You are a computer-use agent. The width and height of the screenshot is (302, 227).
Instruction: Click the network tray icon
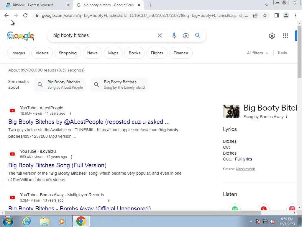[x=265, y=221]
